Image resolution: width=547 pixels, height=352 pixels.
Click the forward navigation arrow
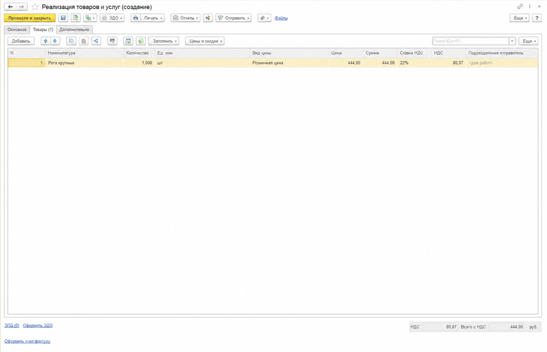click(x=22, y=7)
